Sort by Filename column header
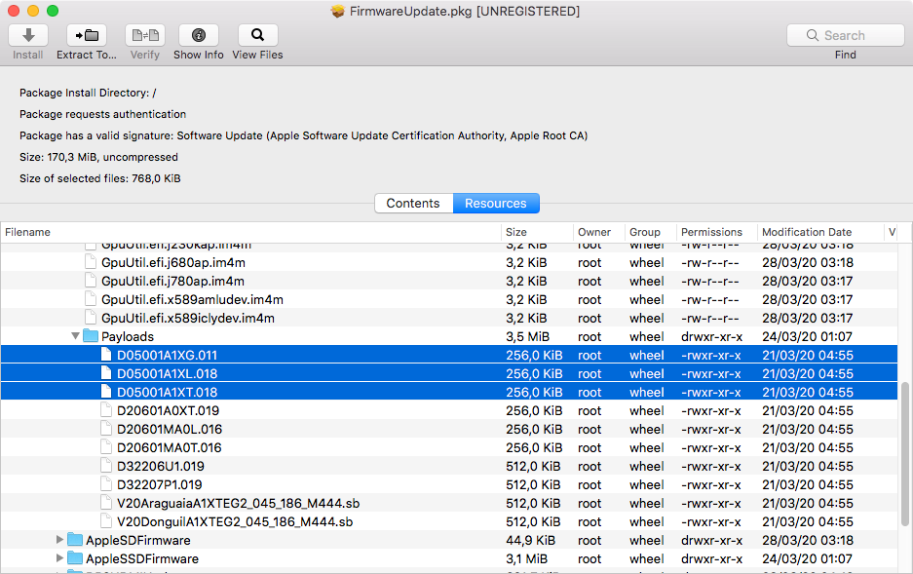The height and width of the screenshot is (574, 913). (x=250, y=232)
